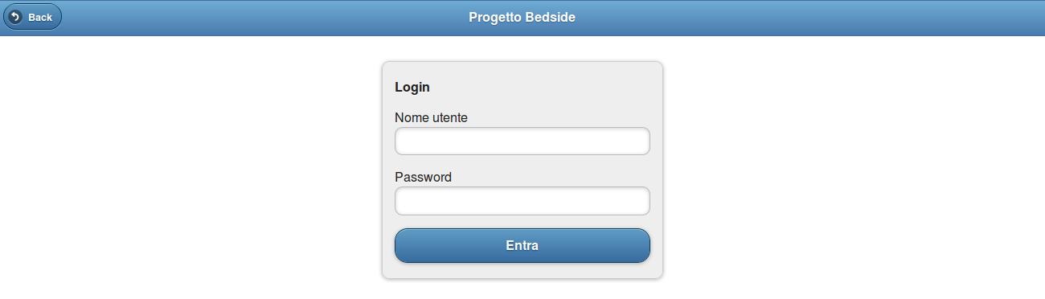Click the Login heading text
This screenshot has width=1045, height=299.
(x=412, y=87)
